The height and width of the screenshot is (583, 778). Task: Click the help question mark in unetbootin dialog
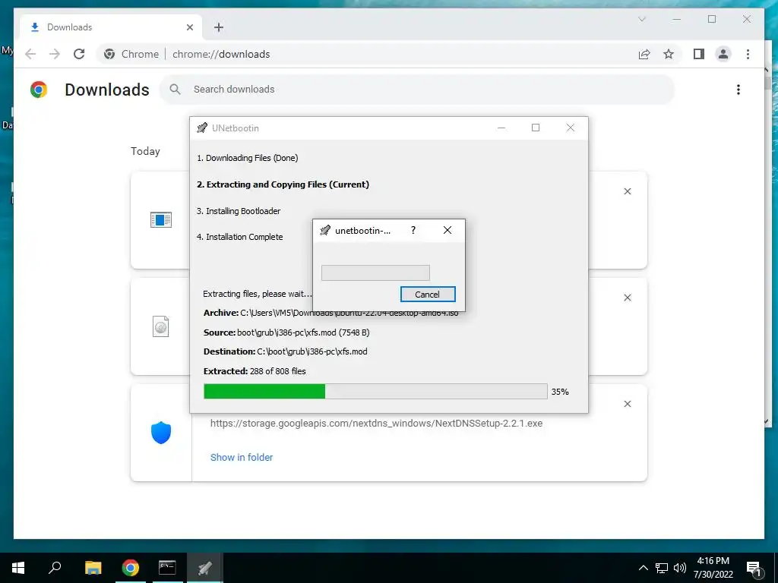point(413,230)
